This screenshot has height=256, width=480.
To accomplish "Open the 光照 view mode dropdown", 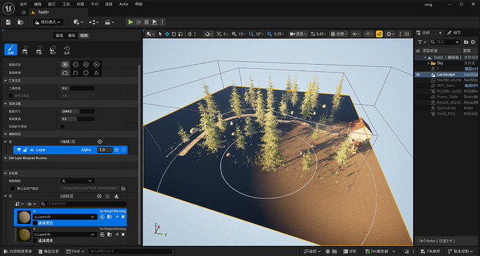I will coord(339,34).
